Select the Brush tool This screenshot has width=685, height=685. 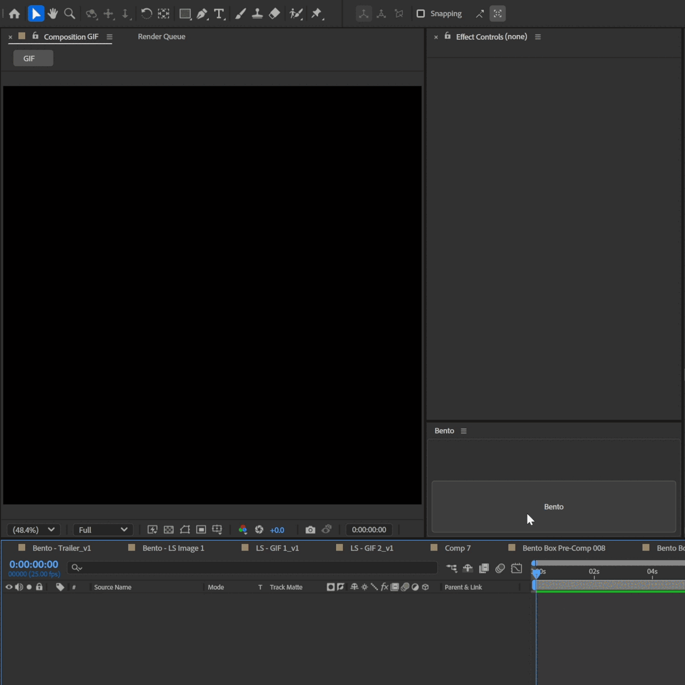coord(240,14)
